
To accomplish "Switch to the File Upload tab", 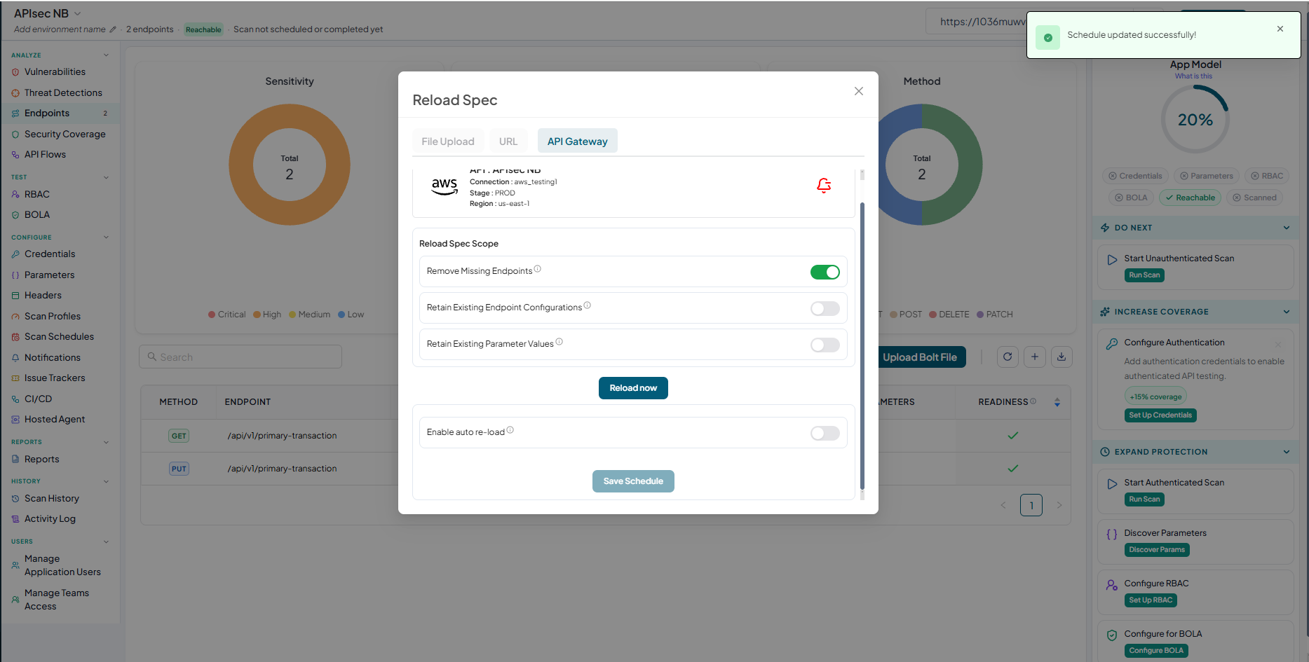I will 448,141.
